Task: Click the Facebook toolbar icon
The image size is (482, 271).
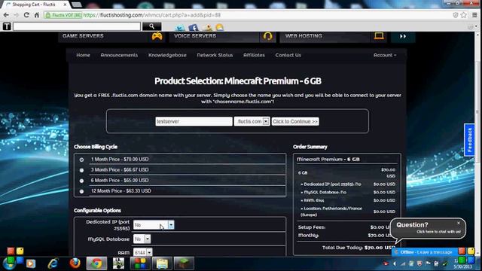Action: pos(194,28)
